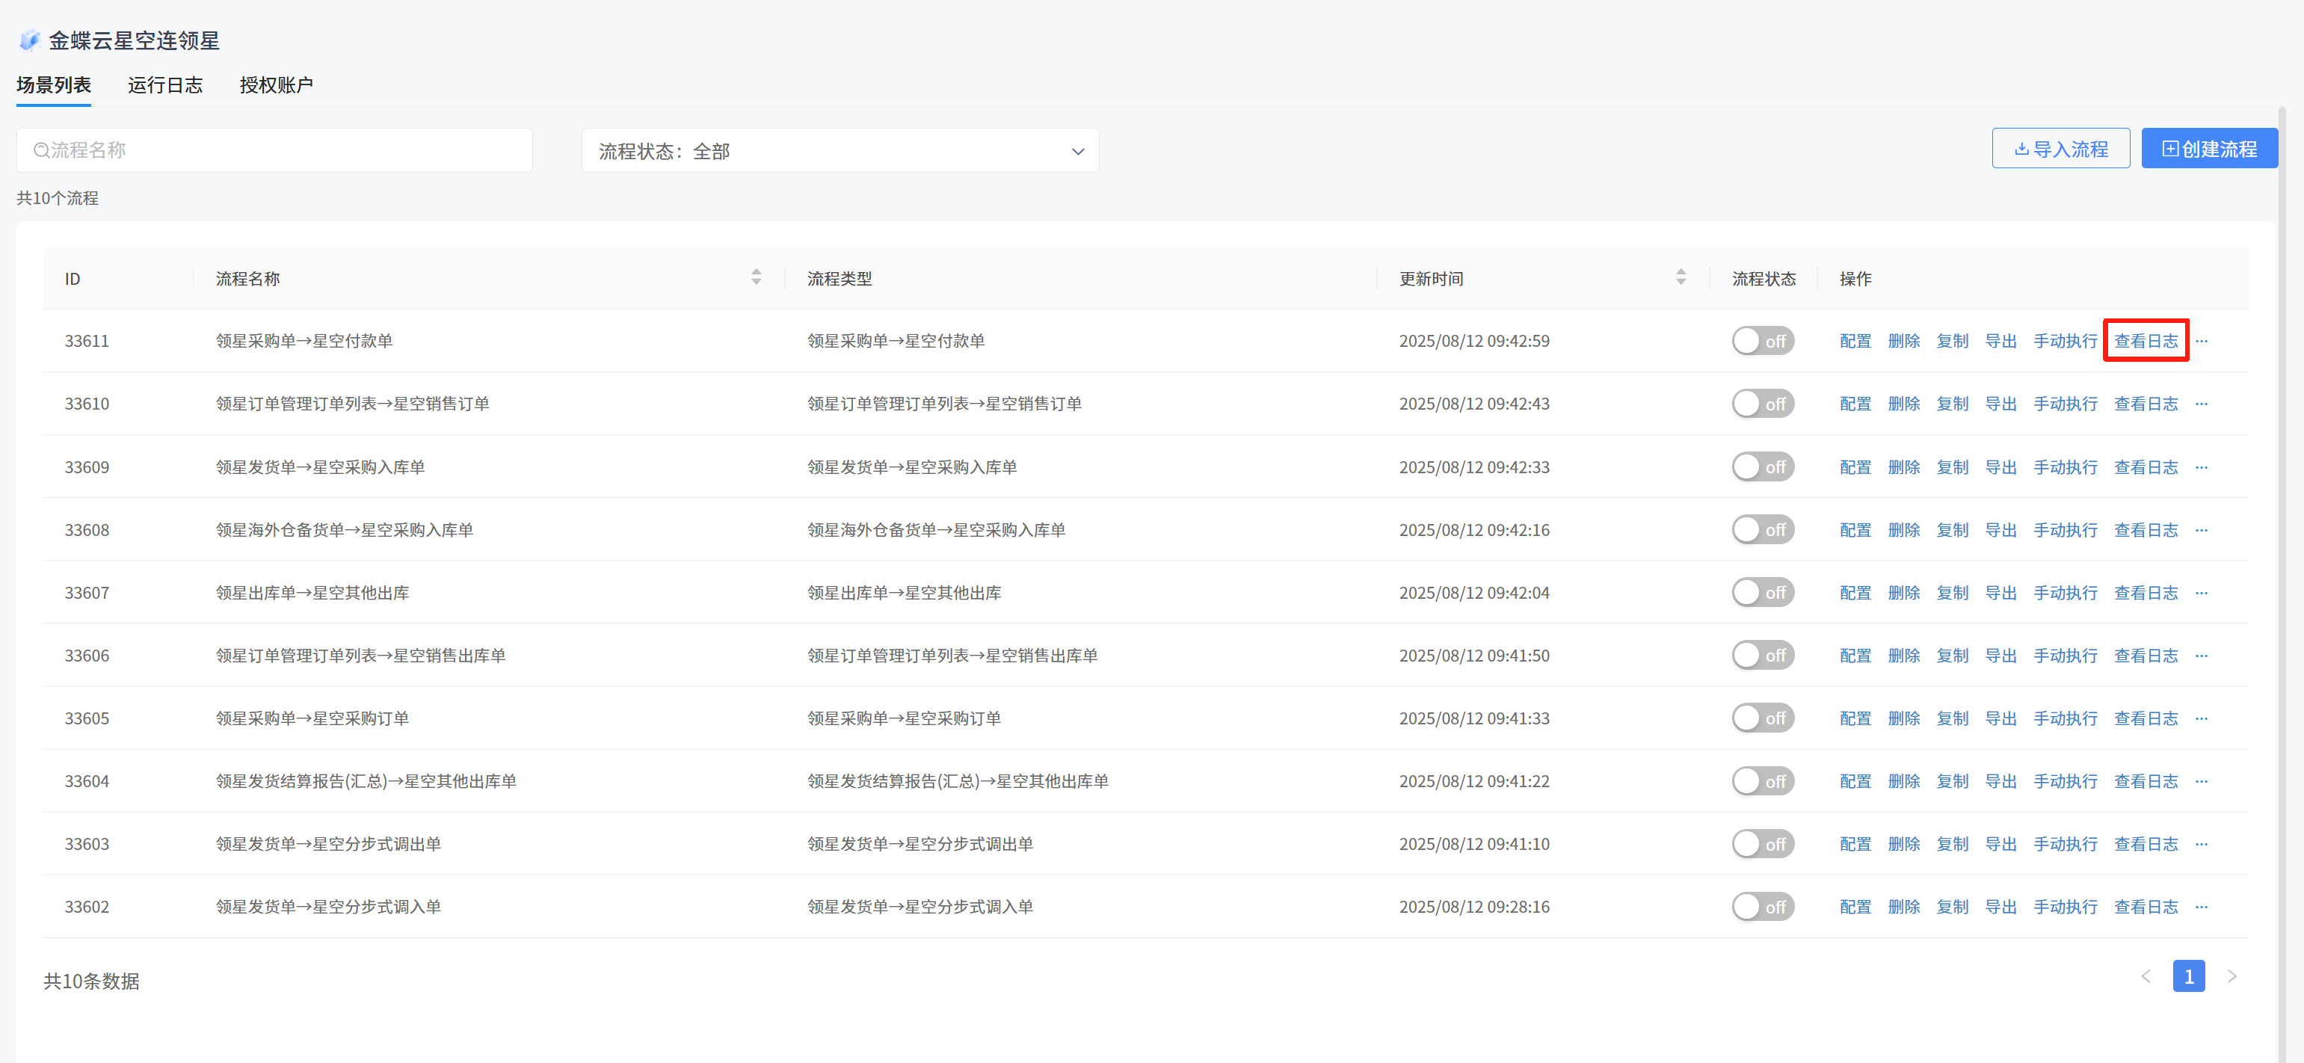
Task: Toggle status switch for flow 33602
Action: [1763, 907]
